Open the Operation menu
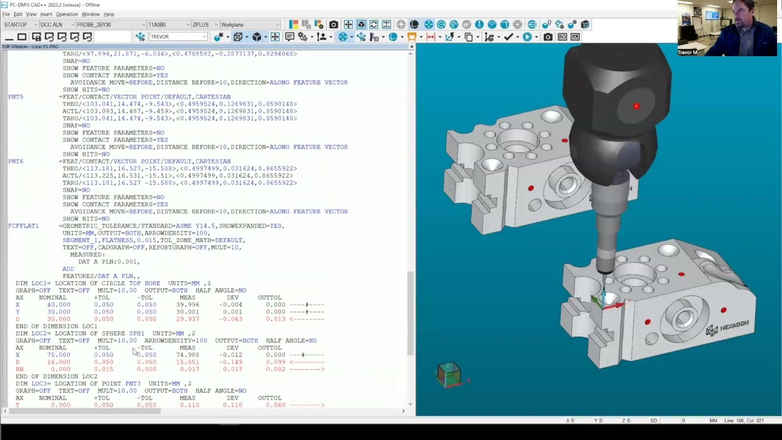Screen dimensions: 782x440 67,14
